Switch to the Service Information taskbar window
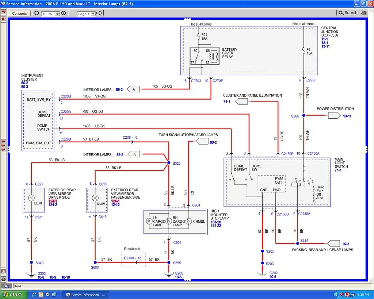Screen dimensions: 374x299 tap(86, 295)
